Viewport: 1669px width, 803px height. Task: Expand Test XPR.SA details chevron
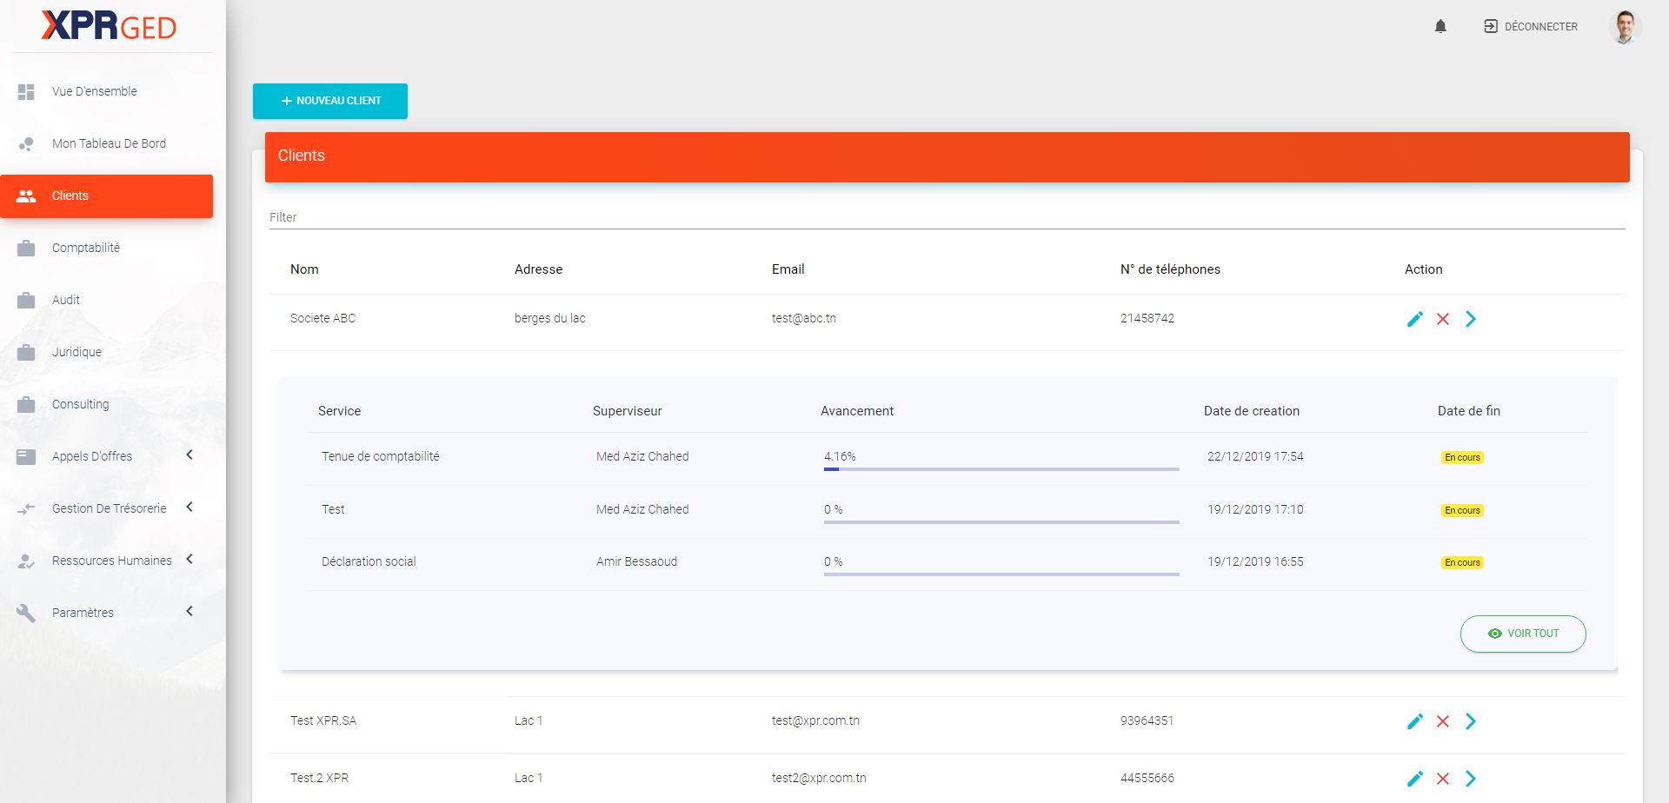click(1471, 721)
